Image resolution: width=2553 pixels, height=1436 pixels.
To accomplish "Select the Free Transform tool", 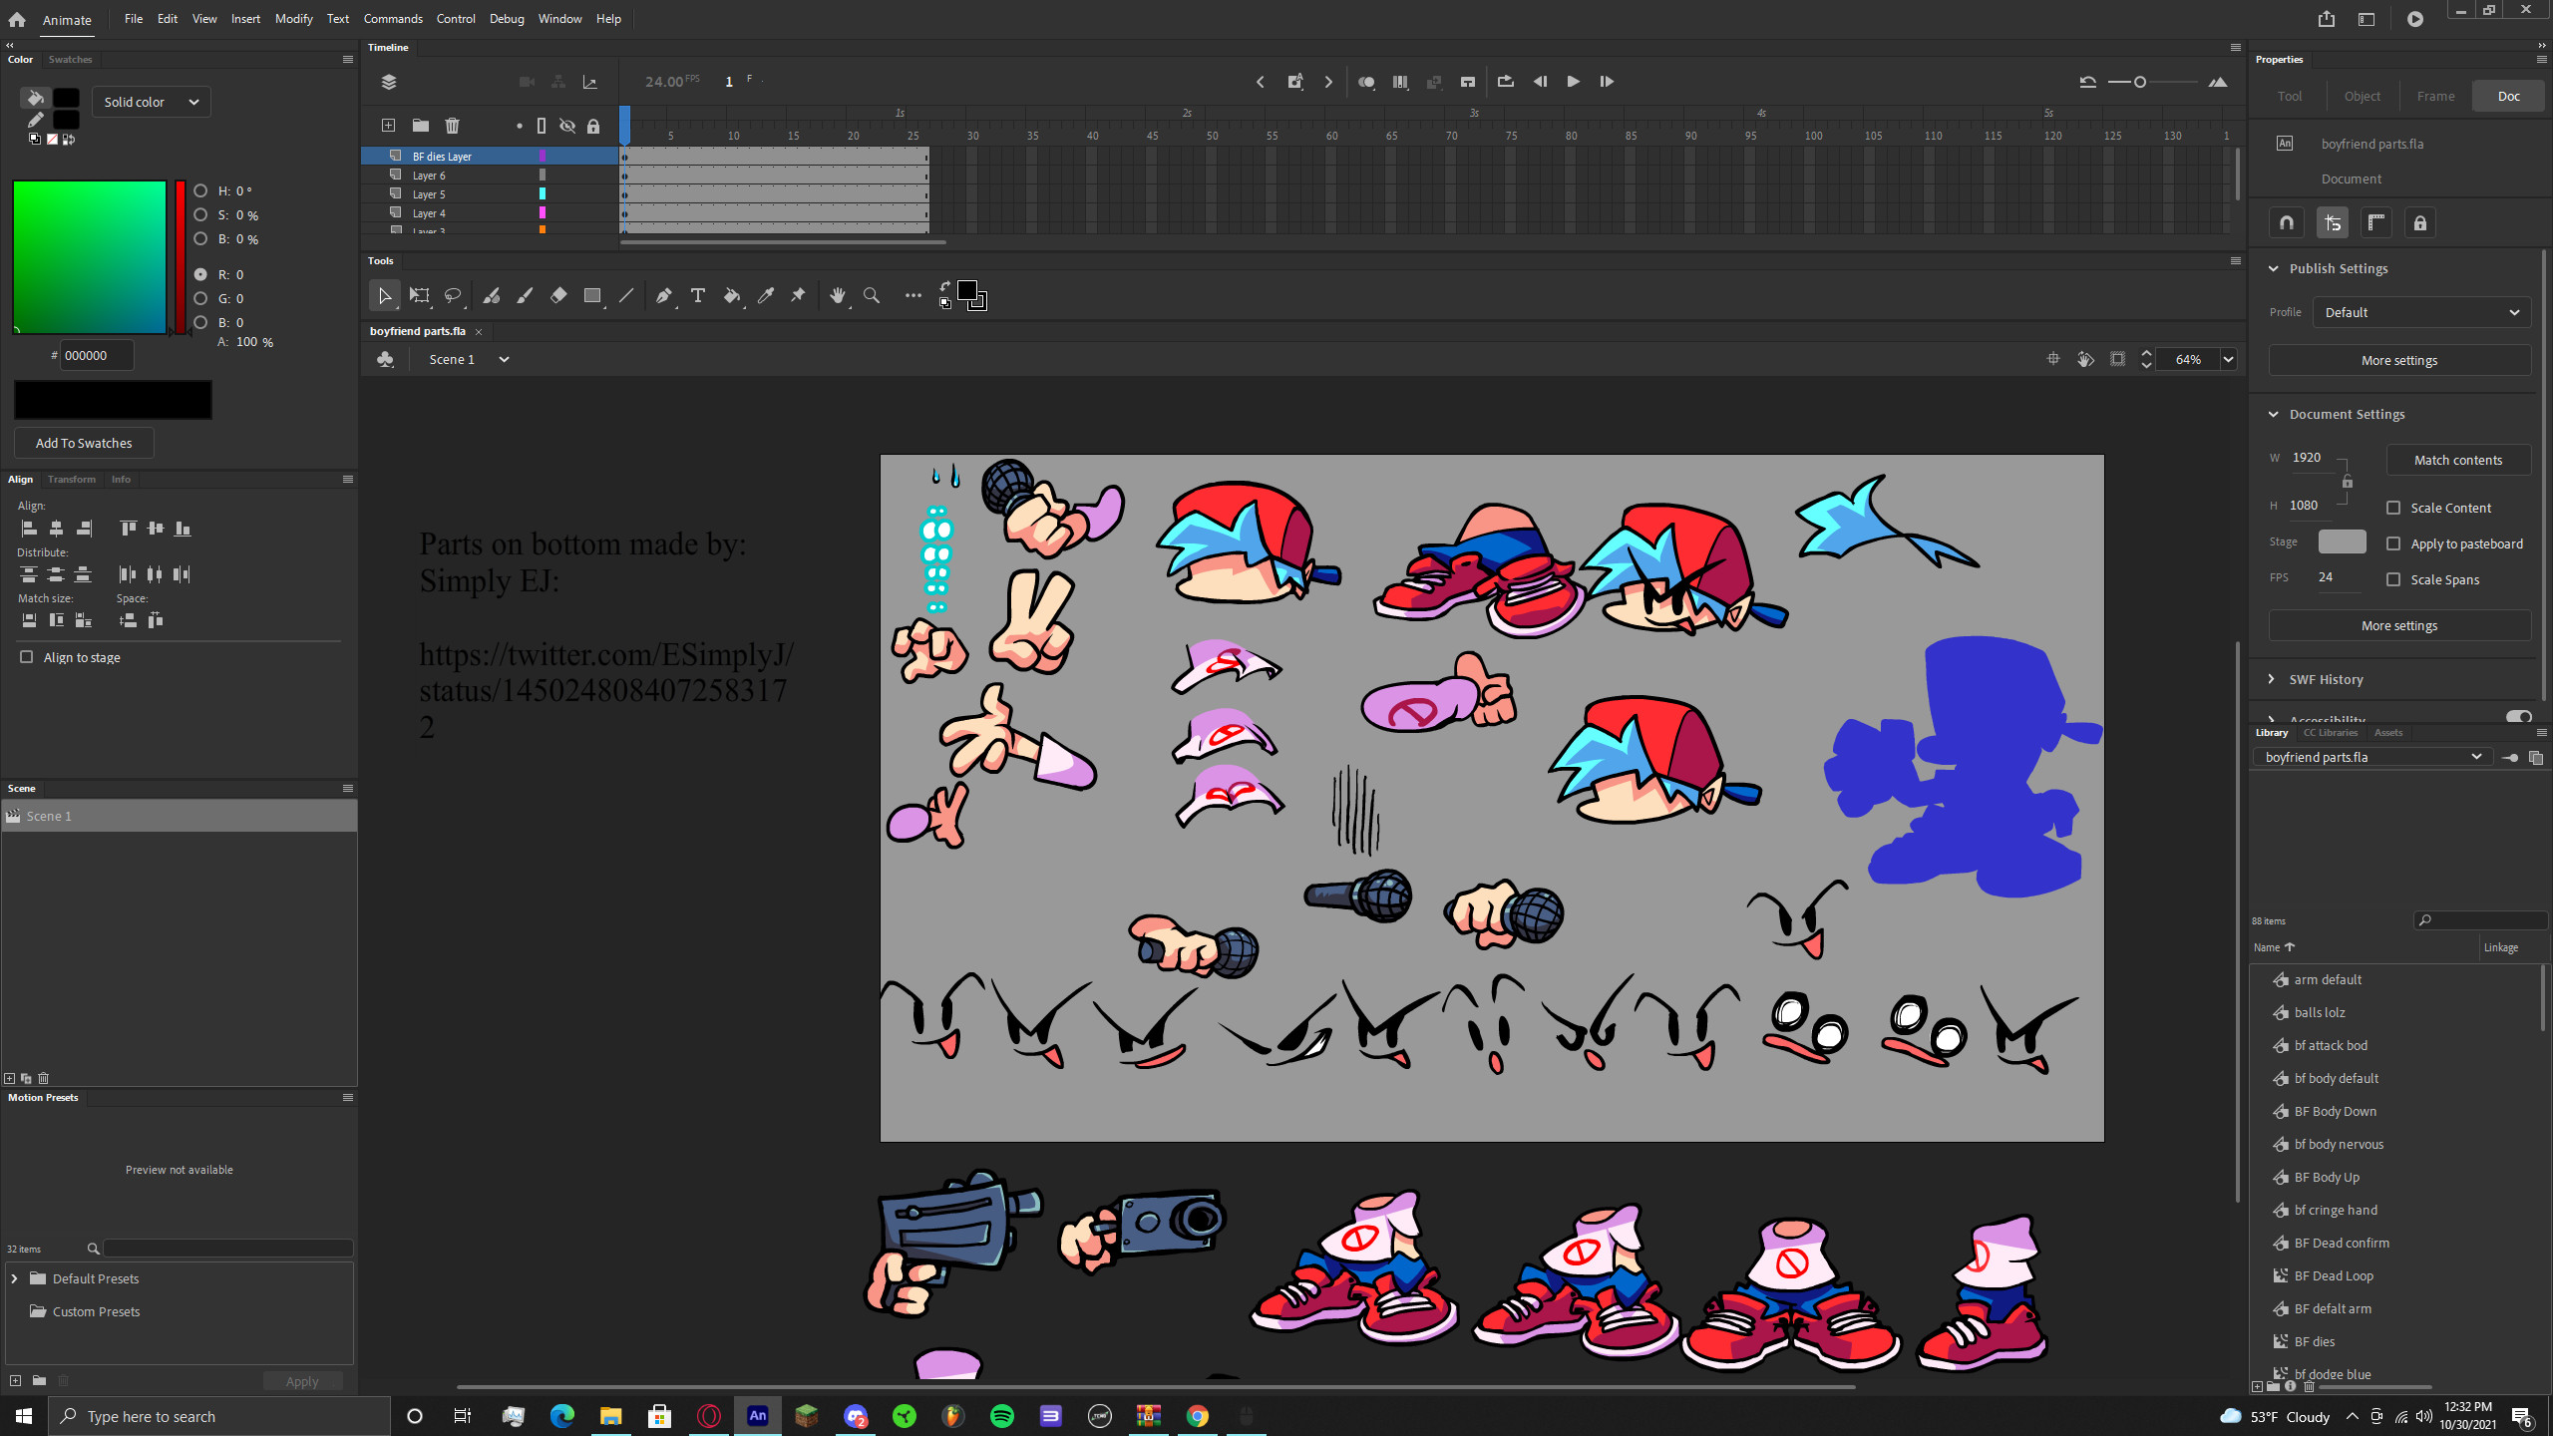I will coord(419,295).
